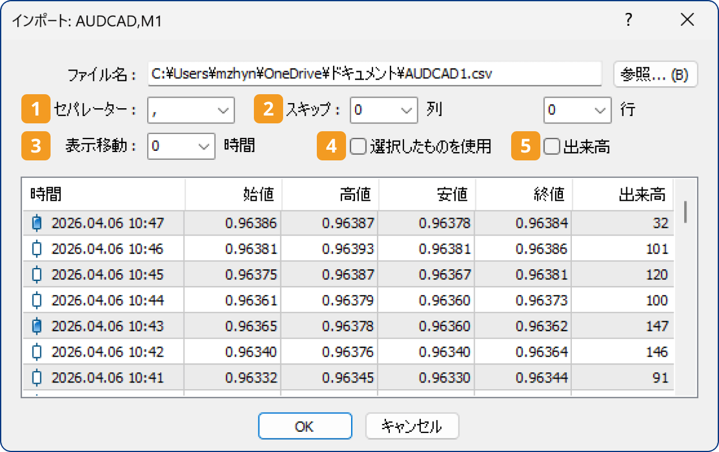Click the hollow candle icon beside 10:46 row
719x452 pixels.
point(37,248)
